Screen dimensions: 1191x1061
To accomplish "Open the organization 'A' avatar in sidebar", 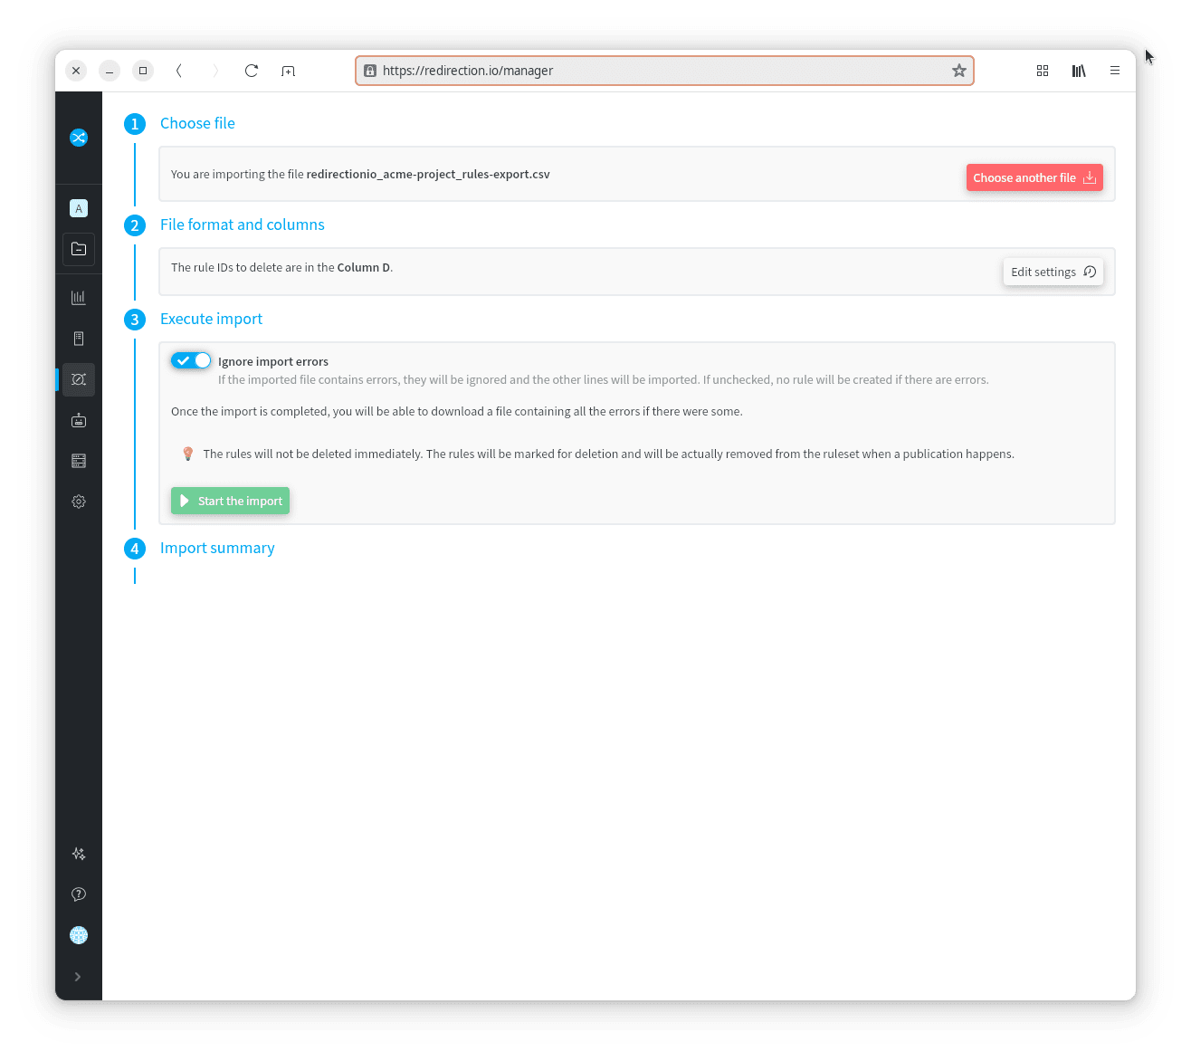I will (x=79, y=208).
